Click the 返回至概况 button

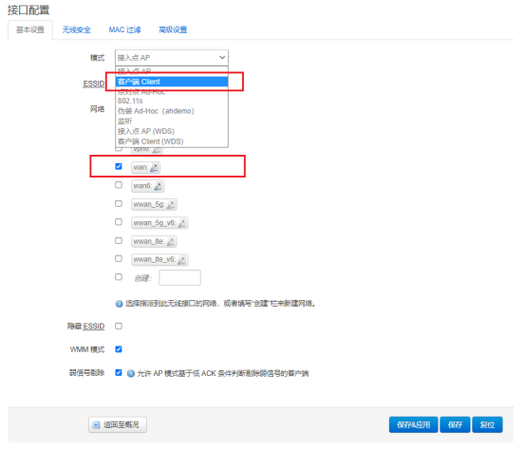point(118,425)
